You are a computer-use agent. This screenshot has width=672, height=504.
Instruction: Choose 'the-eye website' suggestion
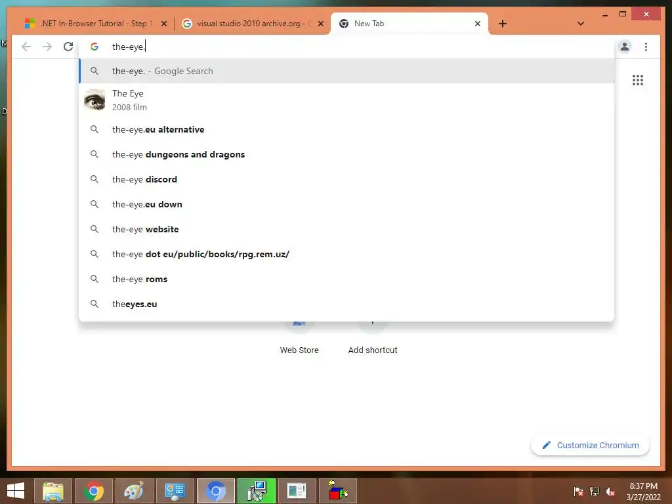pyautogui.click(x=346, y=229)
